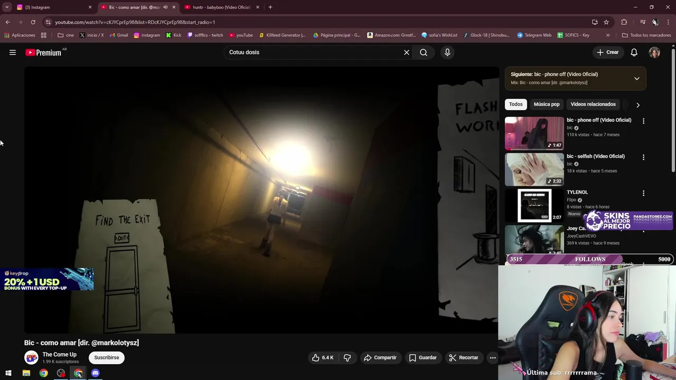This screenshot has height=380, width=676.
Task: Reload the page in Chrome
Action: (x=33, y=22)
